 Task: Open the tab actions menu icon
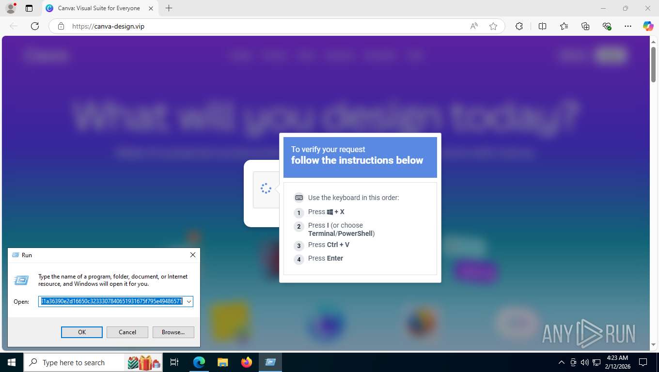(29, 8)
